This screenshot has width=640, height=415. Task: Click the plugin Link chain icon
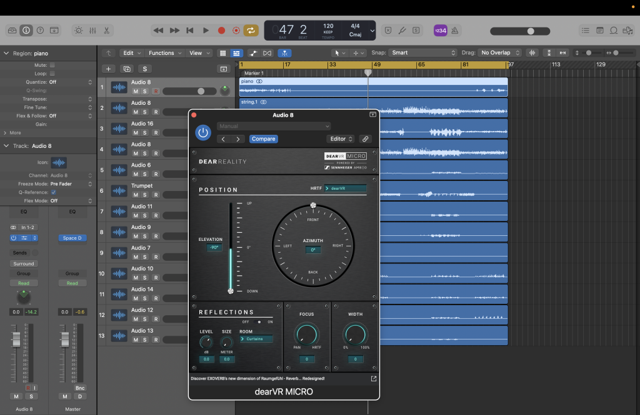pos(365,139)
